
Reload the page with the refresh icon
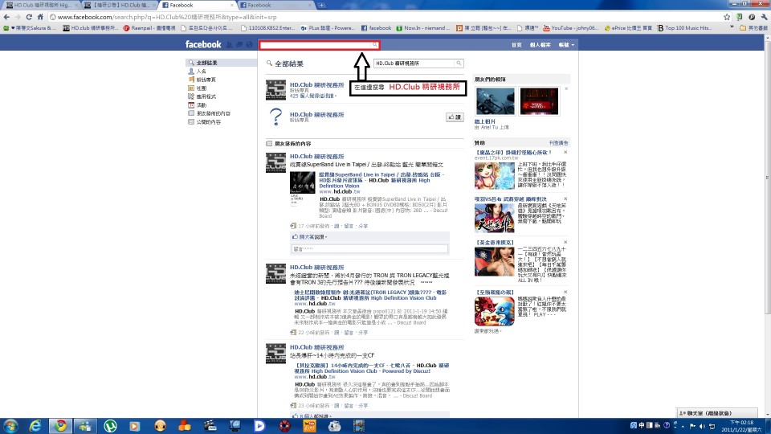click(x=29, y=17)
